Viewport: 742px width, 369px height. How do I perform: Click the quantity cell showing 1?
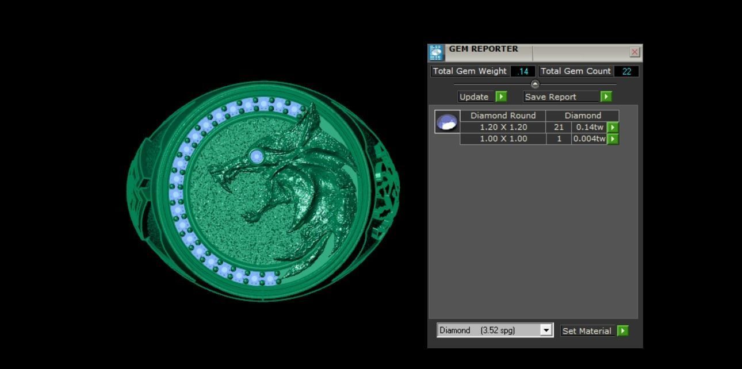coord(559,139)
